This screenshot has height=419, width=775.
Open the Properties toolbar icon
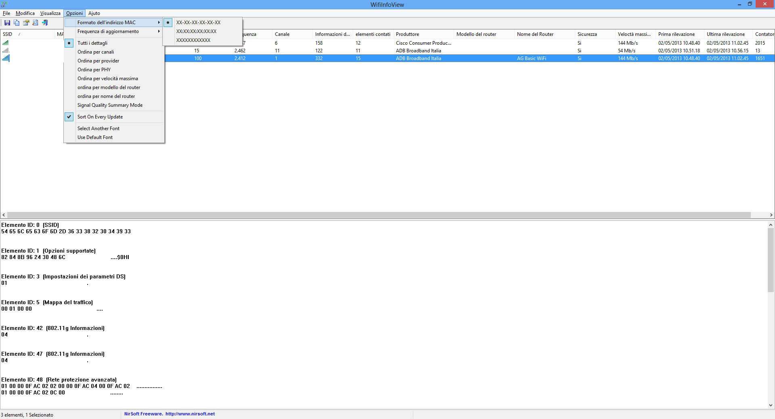26,23
